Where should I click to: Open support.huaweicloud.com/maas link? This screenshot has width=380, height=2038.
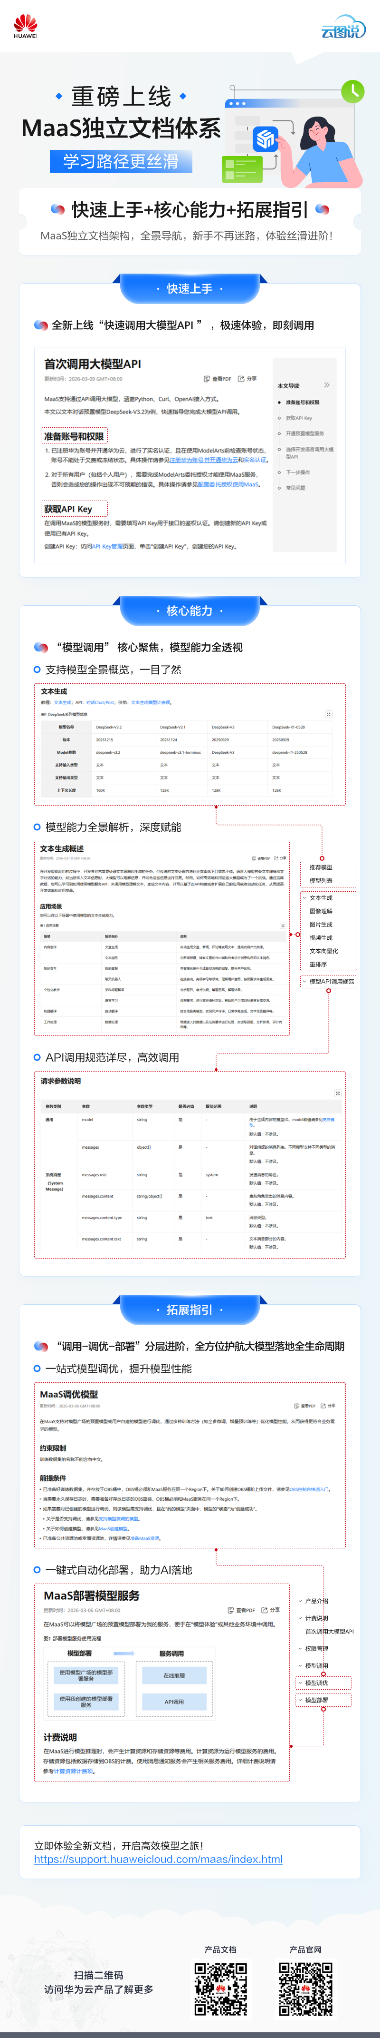[x=158, y=1859]
